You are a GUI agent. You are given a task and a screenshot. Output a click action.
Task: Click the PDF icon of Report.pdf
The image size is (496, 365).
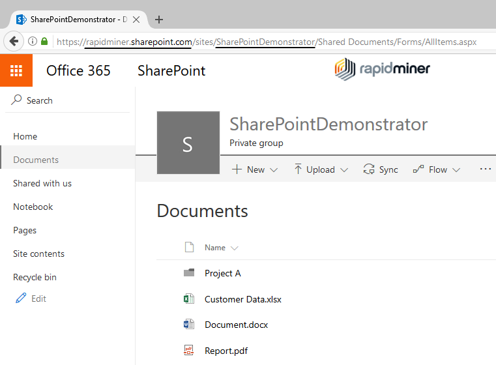tap(189, 350)
